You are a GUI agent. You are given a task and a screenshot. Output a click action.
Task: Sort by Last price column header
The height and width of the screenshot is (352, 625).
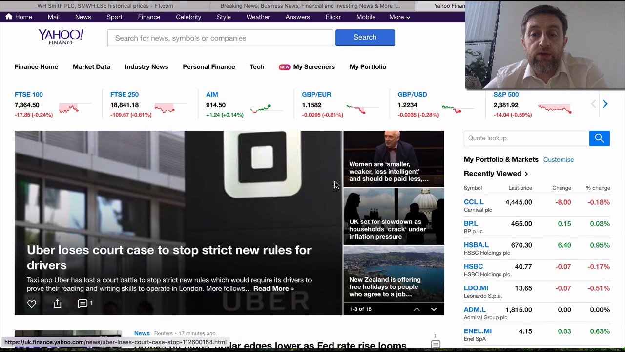520,188
